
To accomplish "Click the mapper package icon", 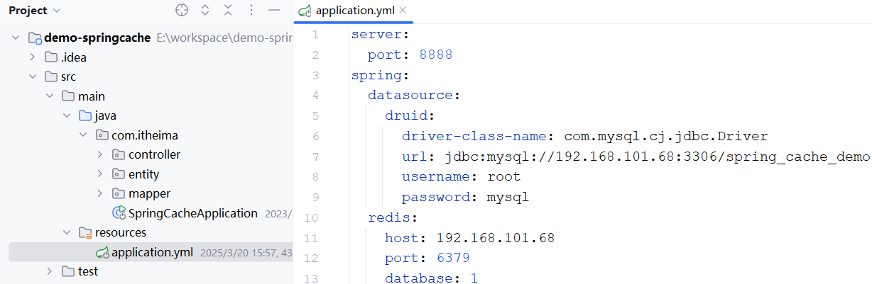I will (119, 193).
